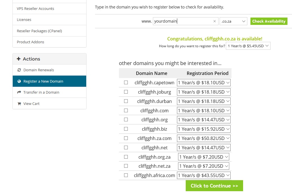Select Reseller Packages (CPanel) menu item
The height and width of the screenshot is (196, 292).
(x=49, y=31)
